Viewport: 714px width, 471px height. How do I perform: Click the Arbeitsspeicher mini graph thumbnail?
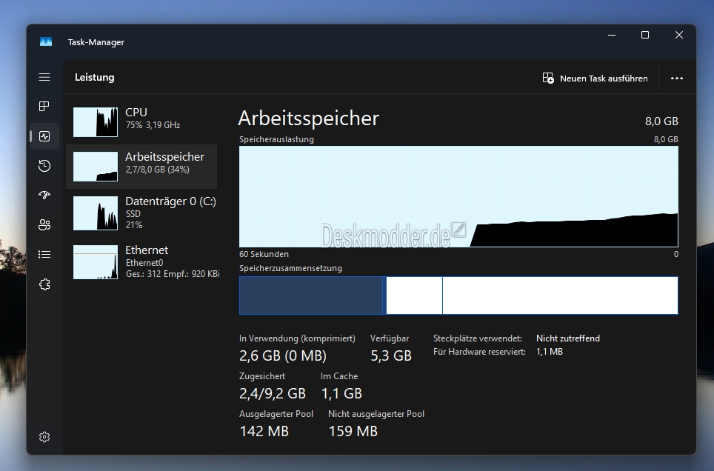(x=96, y=167)
